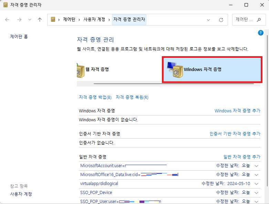Click 사용자 계정 in breadcrumb path

click(94, 19)
